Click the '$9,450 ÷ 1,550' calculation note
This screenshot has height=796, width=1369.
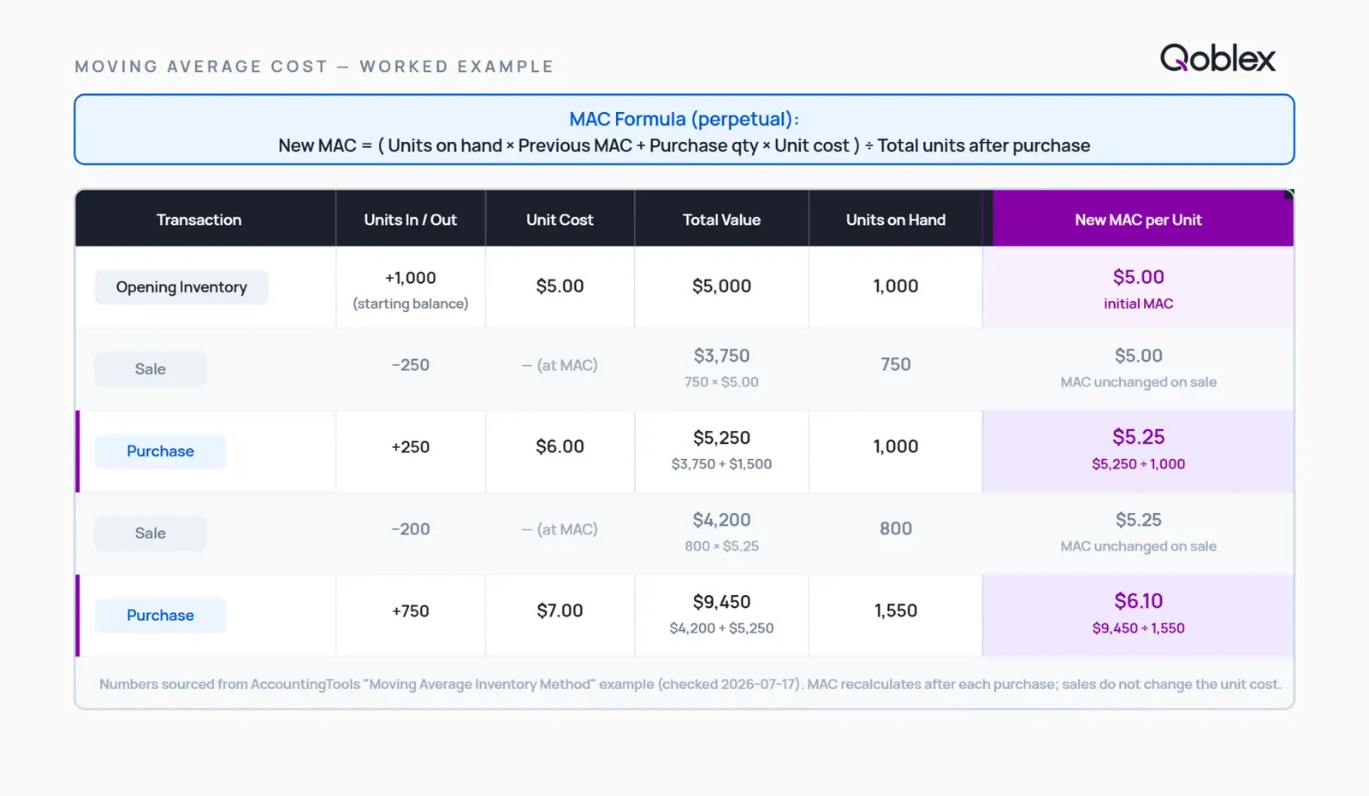[x=1138, y=628]
